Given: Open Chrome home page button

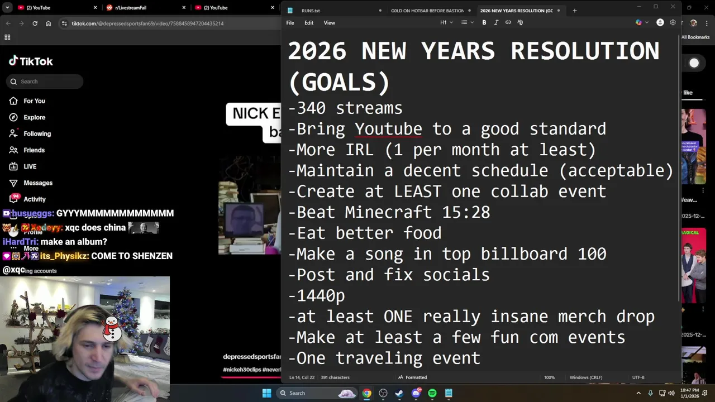Looking at the screenshot, I should [49, 23].
